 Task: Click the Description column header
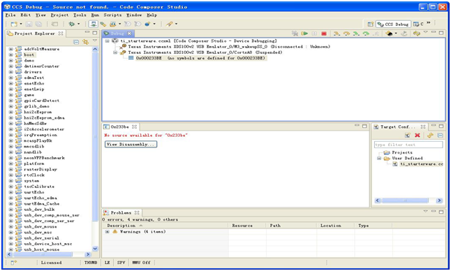[x=166, y=226]
